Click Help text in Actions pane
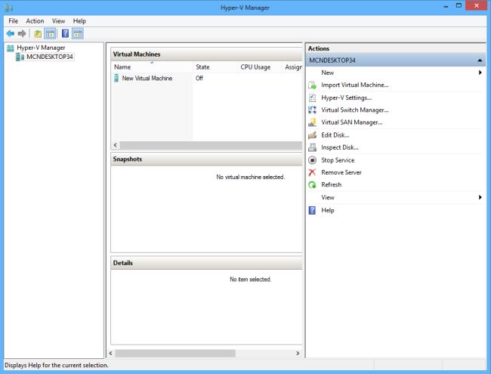 [x=328, y=210]
